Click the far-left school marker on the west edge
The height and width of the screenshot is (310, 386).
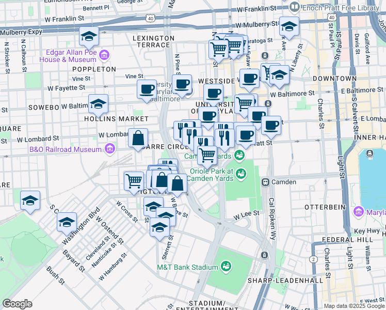(30, 202)
